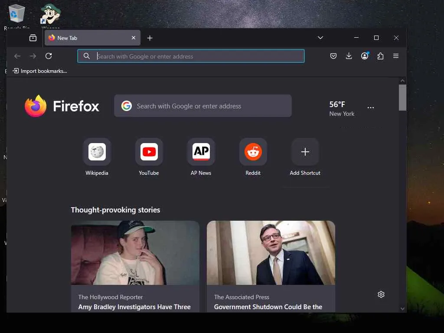Viewport: 444px width, 333px height.
Task: Click the magnifier icon in address bar
Action: coord(87,56)
